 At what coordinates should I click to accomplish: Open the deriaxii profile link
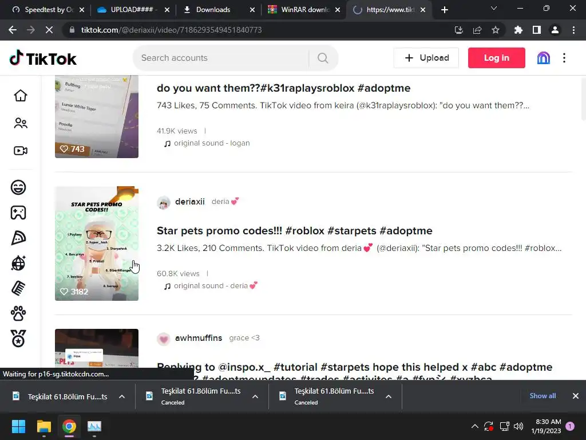click(x=190, y=202)
